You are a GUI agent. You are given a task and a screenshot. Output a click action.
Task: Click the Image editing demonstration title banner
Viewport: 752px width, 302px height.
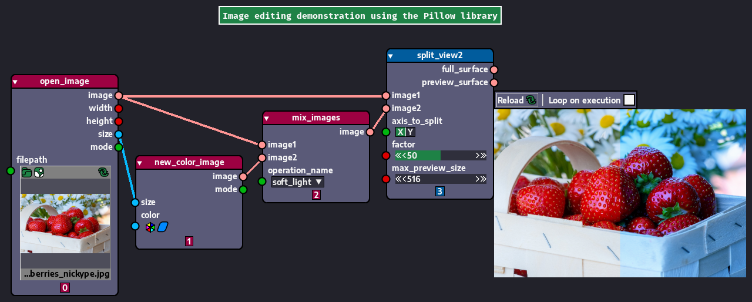(360, 16)
